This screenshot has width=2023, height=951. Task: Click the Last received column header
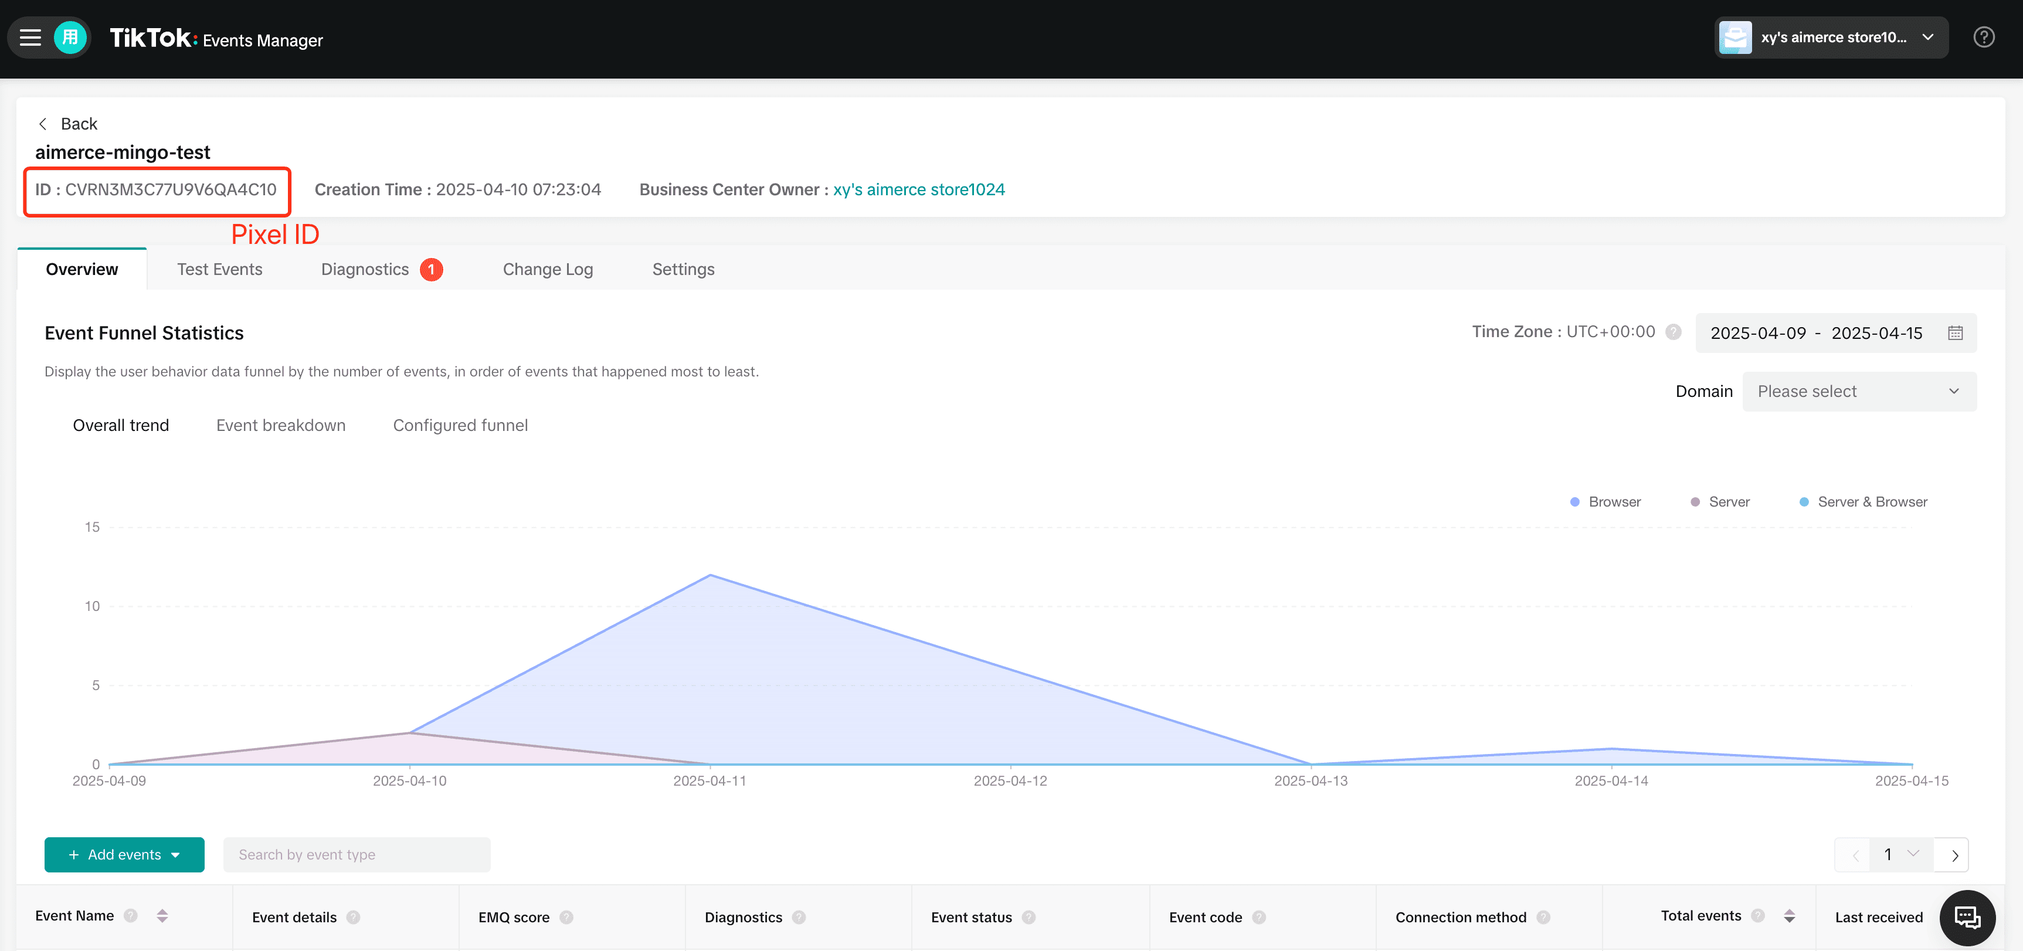[x=1879, y=917]
